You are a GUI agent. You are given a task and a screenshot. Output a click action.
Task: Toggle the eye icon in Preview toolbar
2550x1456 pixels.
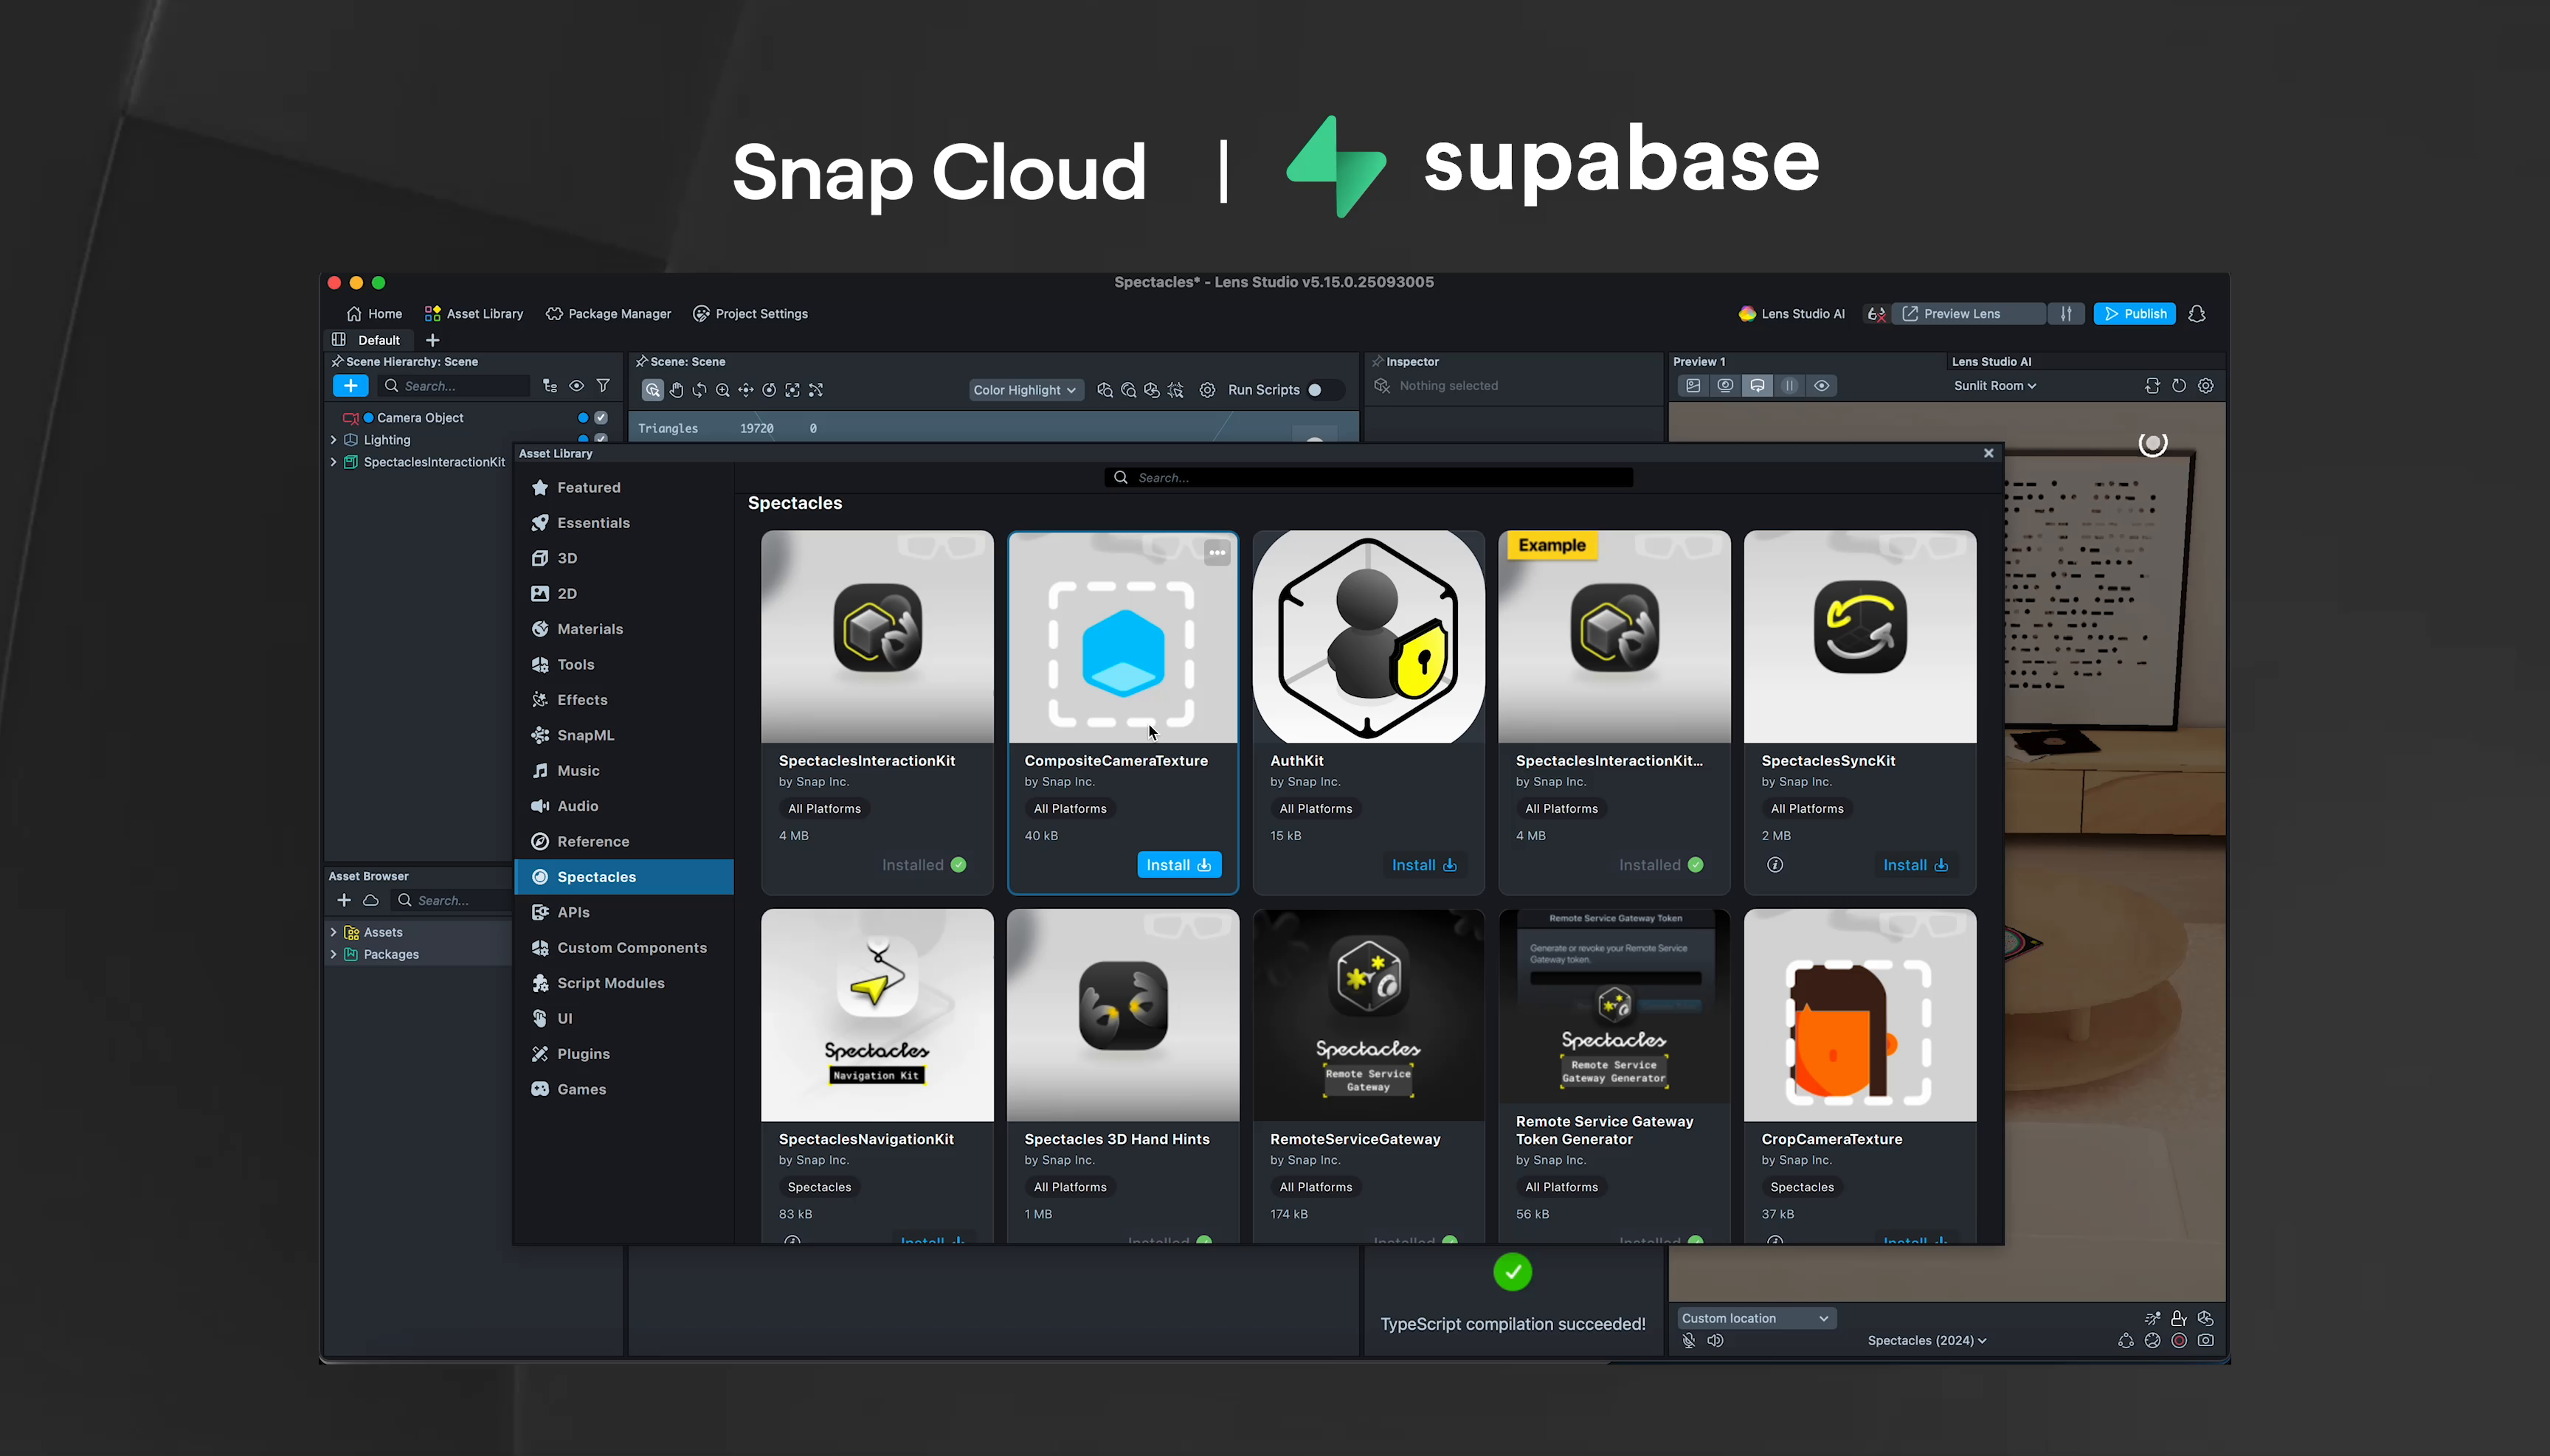1822,386
